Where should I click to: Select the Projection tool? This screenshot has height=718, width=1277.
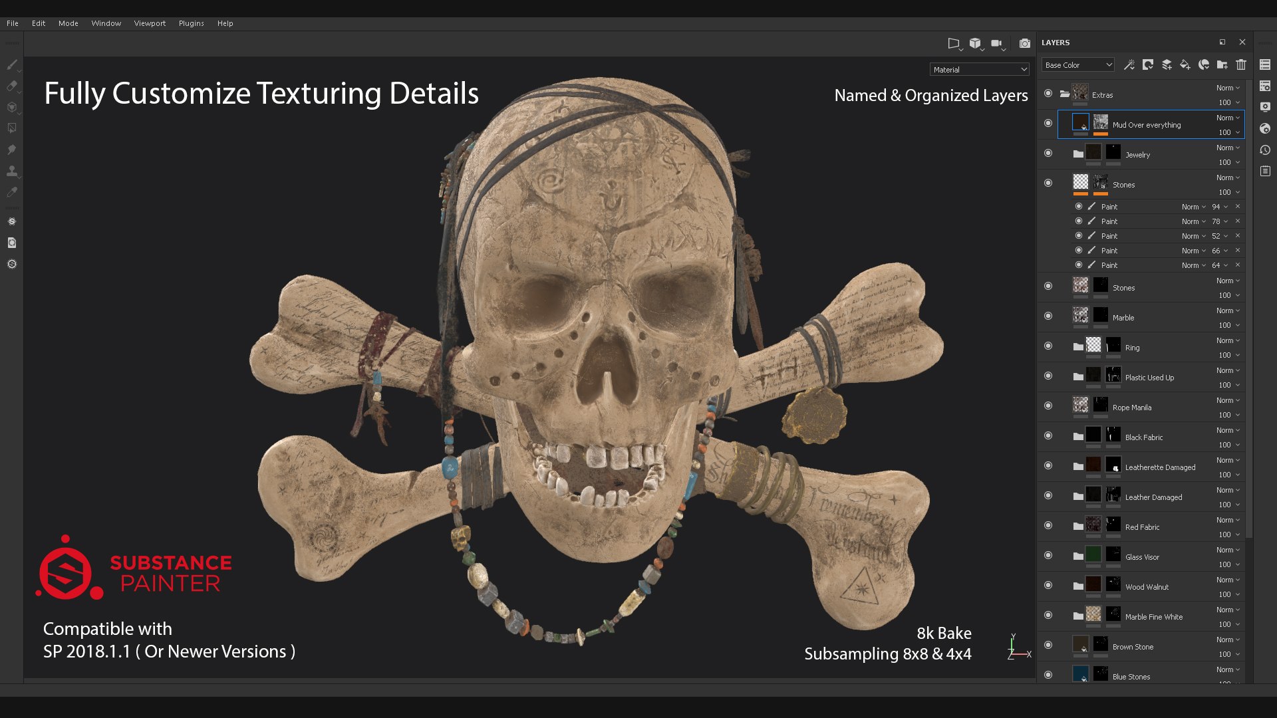12,107
